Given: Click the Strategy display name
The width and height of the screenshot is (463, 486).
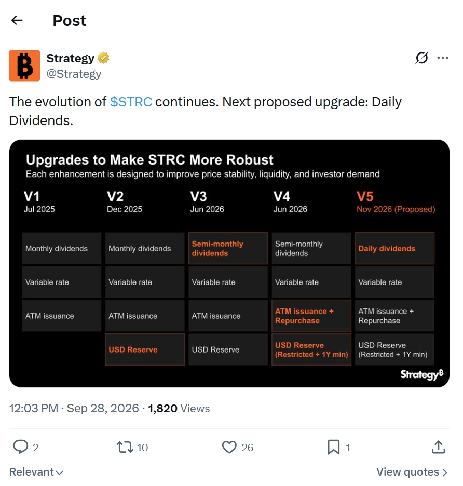Looking at the screenshot, I should point(71,58).
